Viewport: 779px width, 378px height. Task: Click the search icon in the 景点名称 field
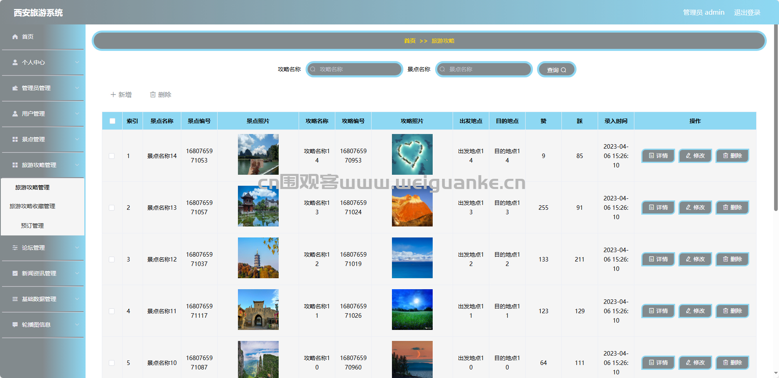click(442, 69)
